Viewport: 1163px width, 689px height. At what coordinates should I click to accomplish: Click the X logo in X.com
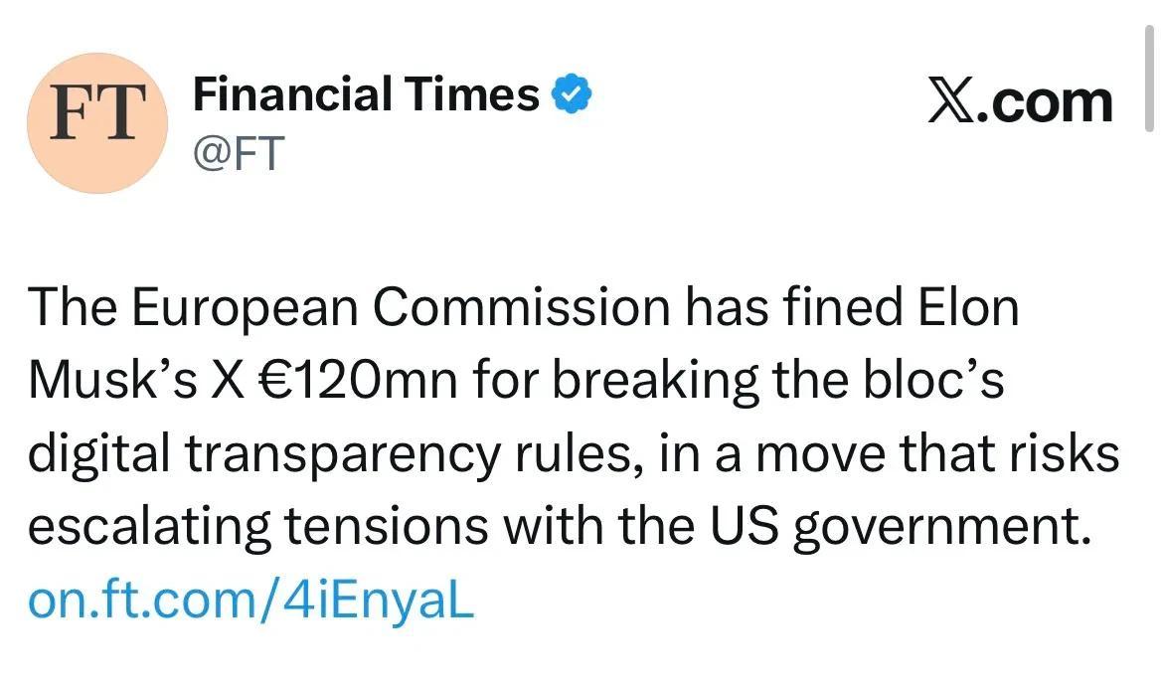[x=951, y=102]
